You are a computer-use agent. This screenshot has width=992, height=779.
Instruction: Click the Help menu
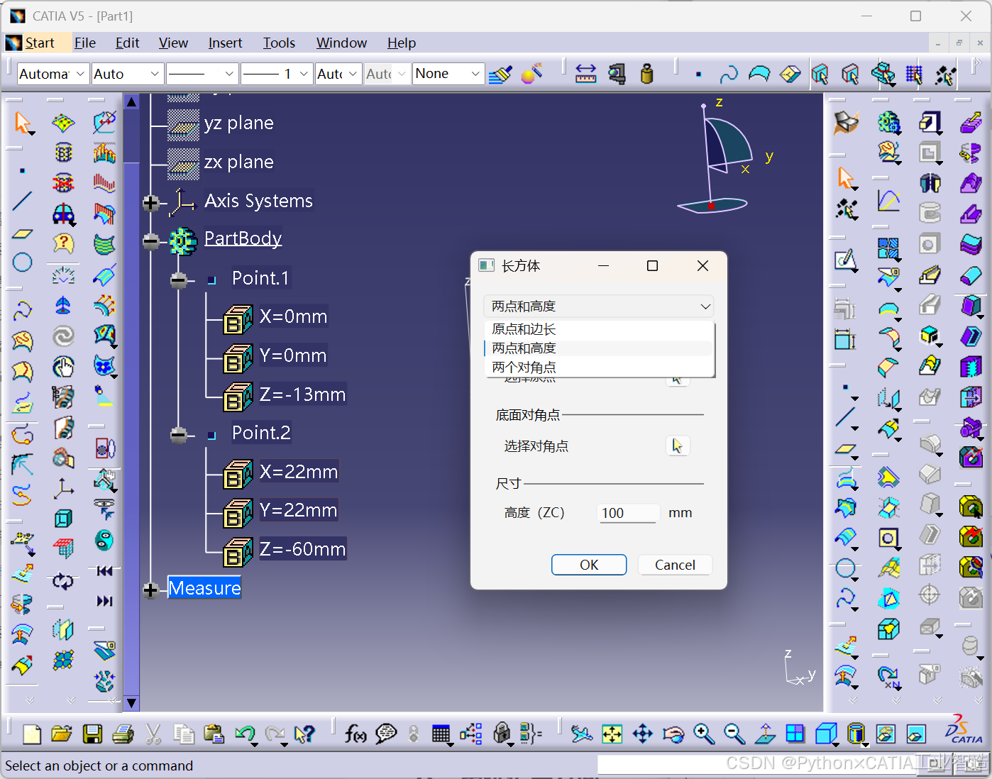(x=402, y=43)
